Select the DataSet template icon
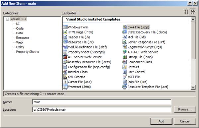This screenshot has height=128, width=199. pyautogui.click(x=125, y=67)
